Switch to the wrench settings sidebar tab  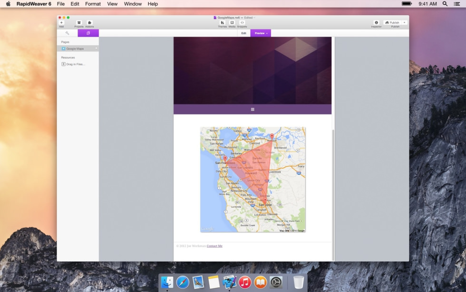68,33
